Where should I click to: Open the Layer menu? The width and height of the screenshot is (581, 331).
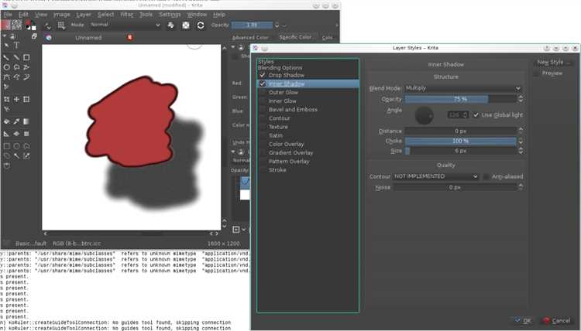(x=84, y=15)
